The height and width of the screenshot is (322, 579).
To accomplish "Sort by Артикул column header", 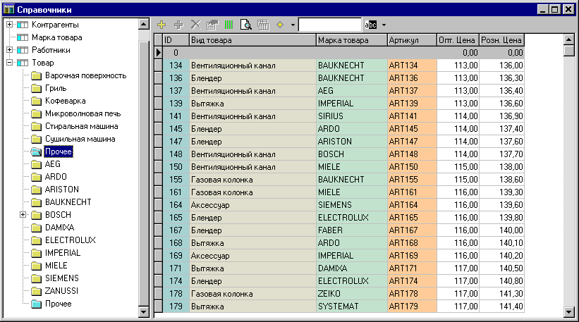I will pyautogui.click(x=412, y=40).
